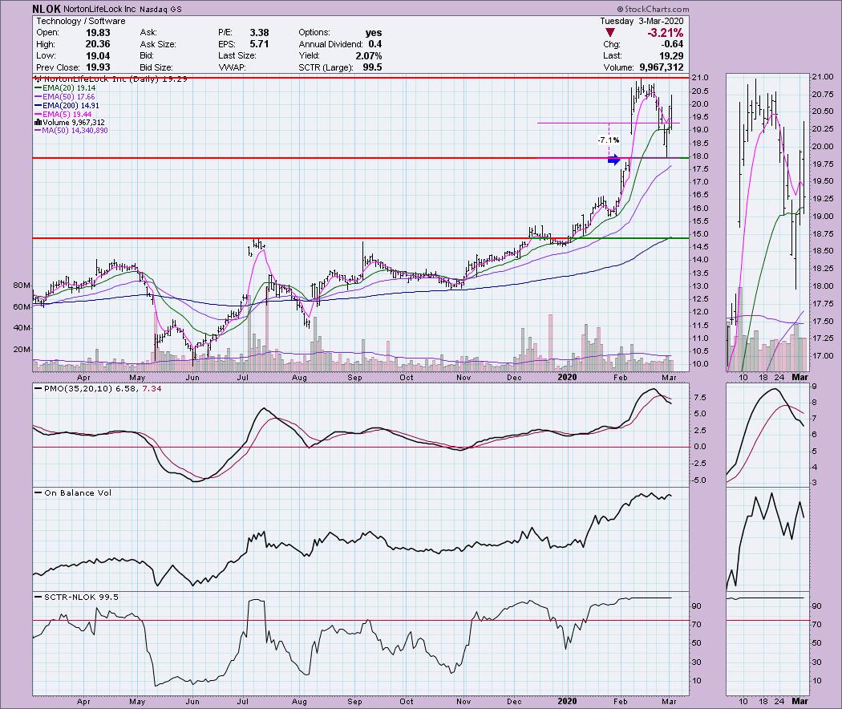Screen dimensions: 842x709
Task: Click the NLOK ticker symbol
Action: [47, 9]
